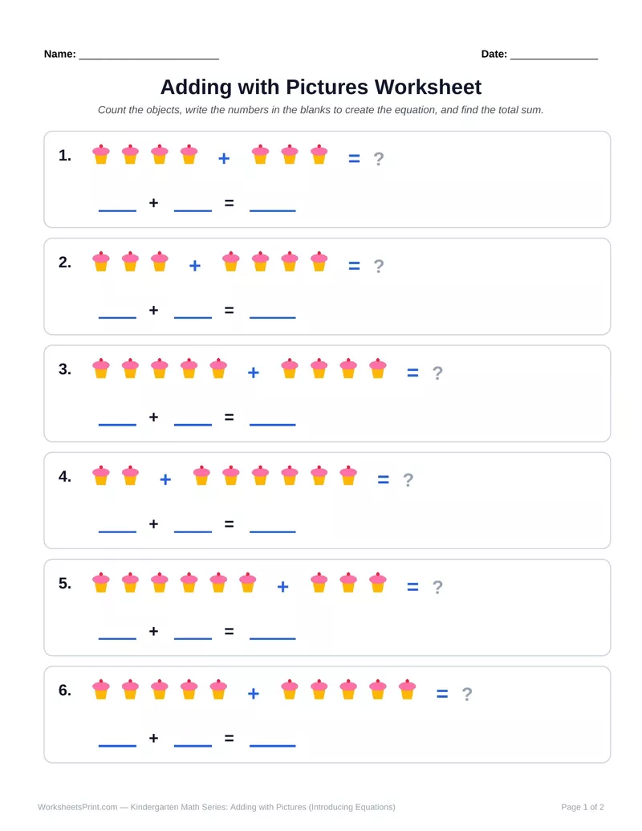Click the first cupcake in problem 6

[x=101, y=690]
